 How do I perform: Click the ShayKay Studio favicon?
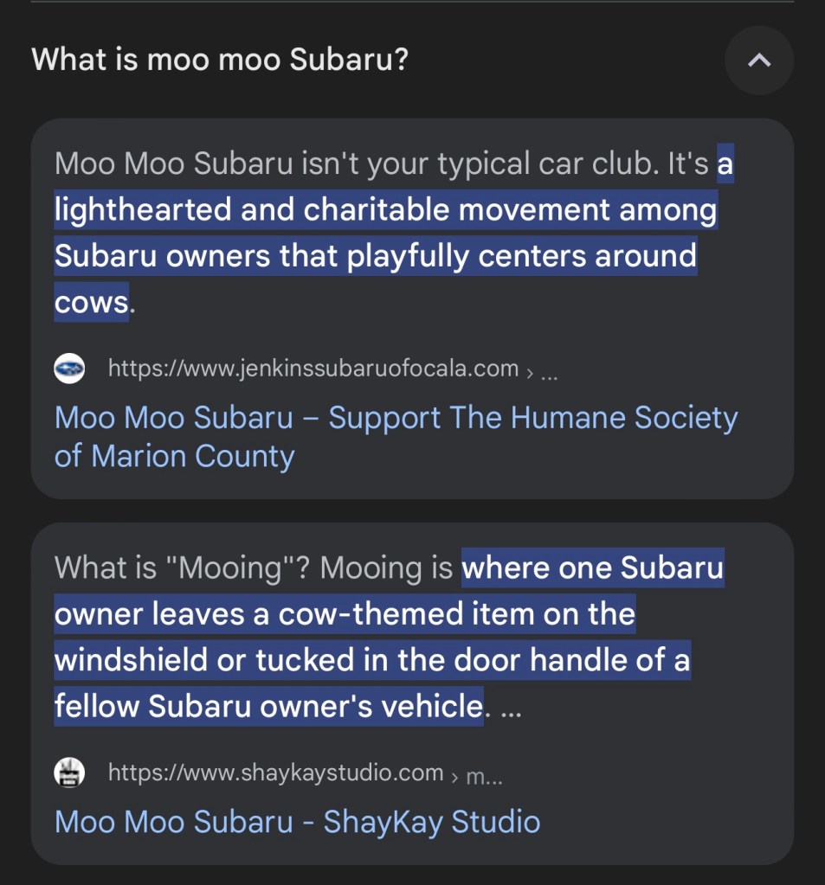pos(69,773)
